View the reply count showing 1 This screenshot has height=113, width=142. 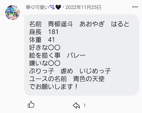pyautogui.click(x=85, y=105)
